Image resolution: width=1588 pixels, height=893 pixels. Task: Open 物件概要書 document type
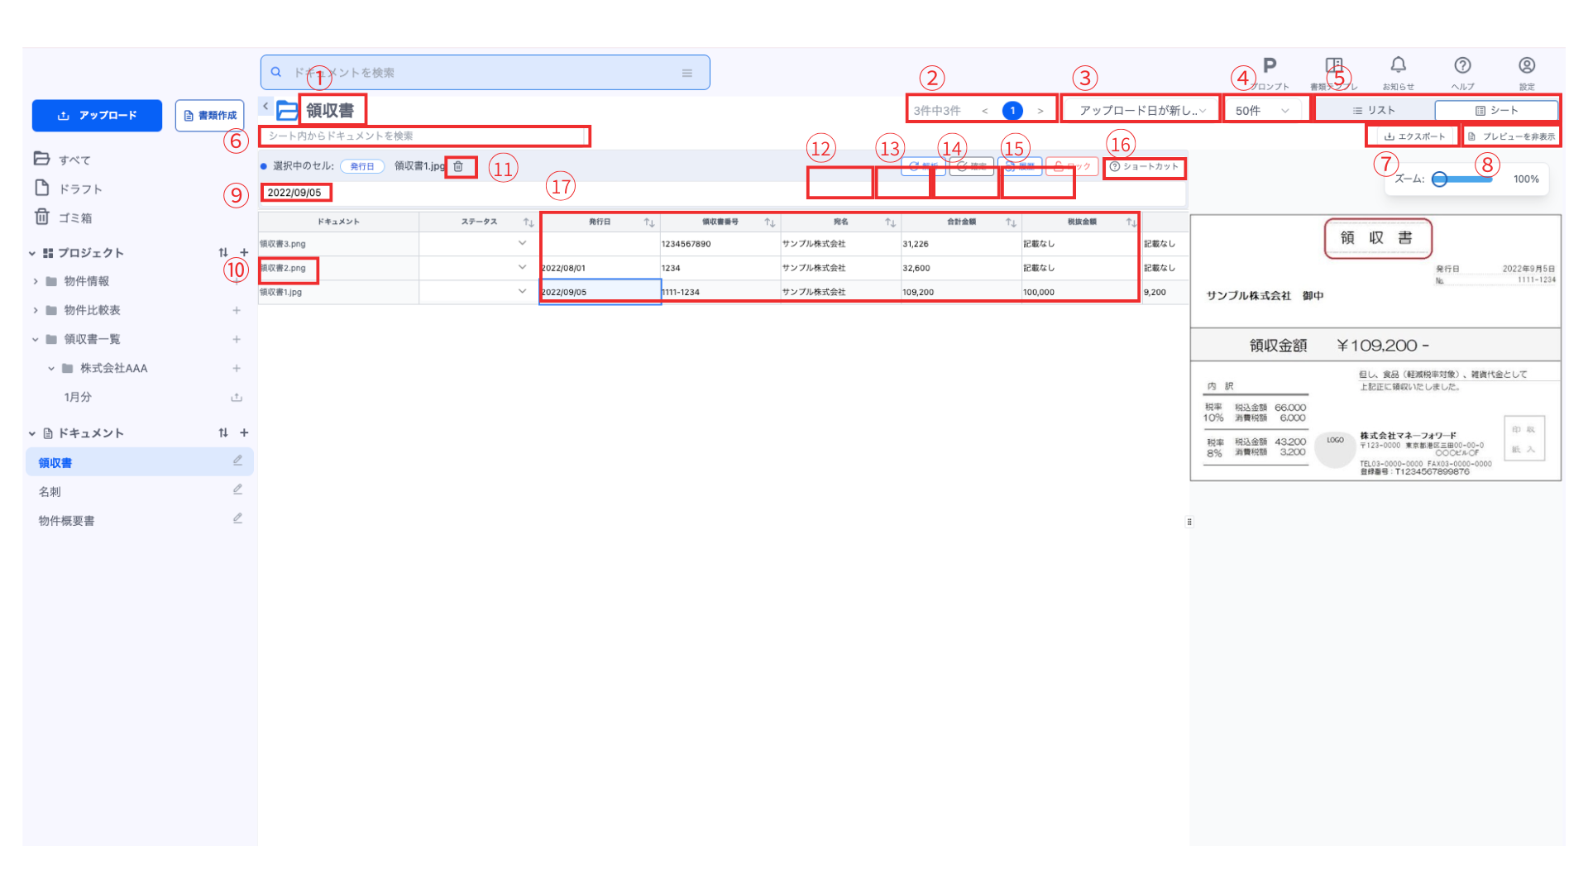[66, 520]
